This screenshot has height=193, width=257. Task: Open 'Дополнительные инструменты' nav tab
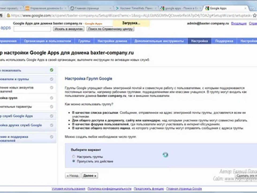(x=159, y=41)
